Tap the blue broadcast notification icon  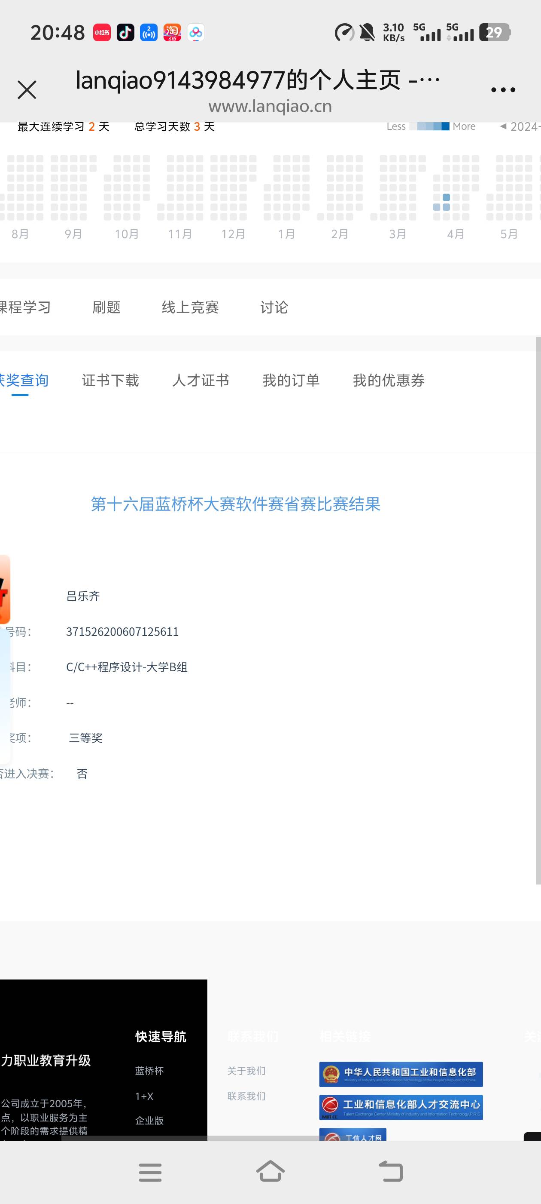(x=149, y=33)
